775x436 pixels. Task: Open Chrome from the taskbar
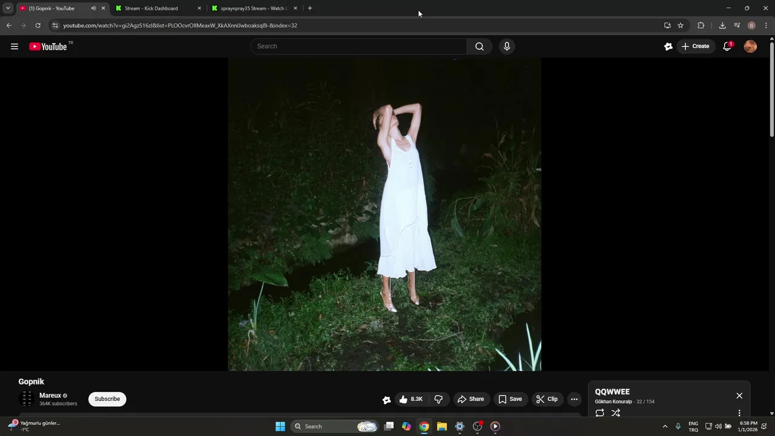click(424, 426)
